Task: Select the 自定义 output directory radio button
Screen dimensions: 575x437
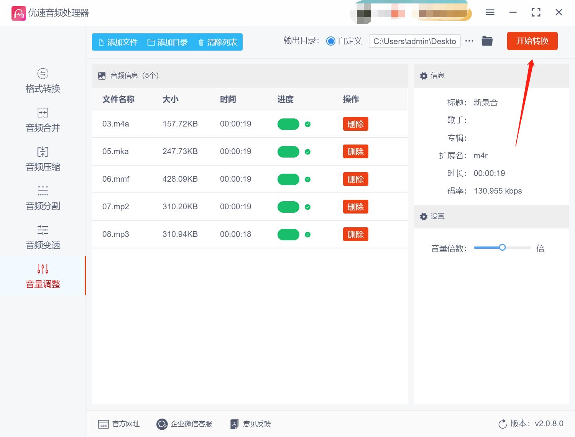Action: [330, 41]
